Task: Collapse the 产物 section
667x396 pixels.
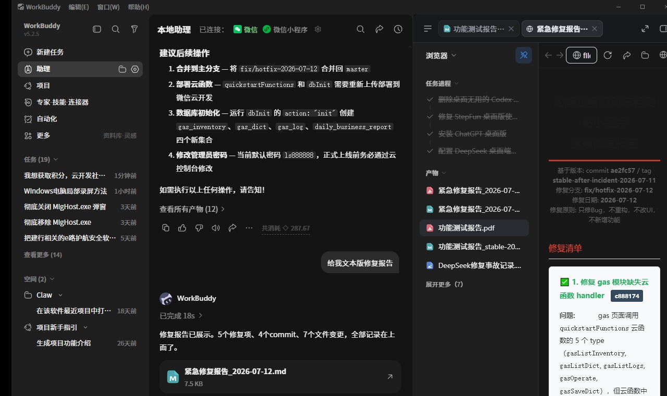Action: point(436,173)
